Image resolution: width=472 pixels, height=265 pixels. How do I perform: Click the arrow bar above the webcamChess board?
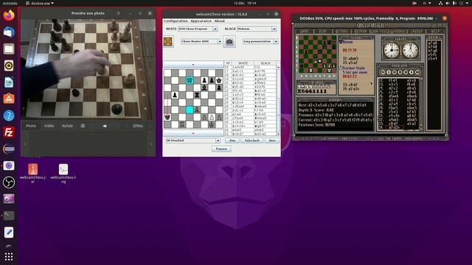pos(193,65)
